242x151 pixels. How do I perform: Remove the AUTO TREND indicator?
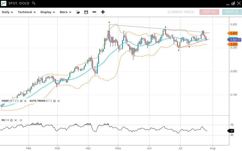coord(59,101)
